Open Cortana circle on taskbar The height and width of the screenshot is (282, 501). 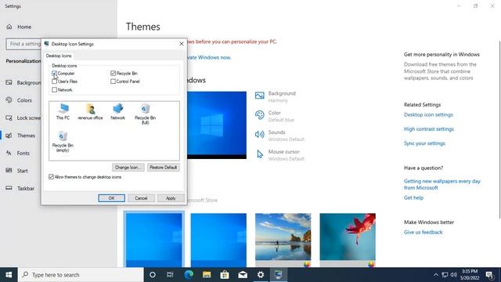(153, 275)
